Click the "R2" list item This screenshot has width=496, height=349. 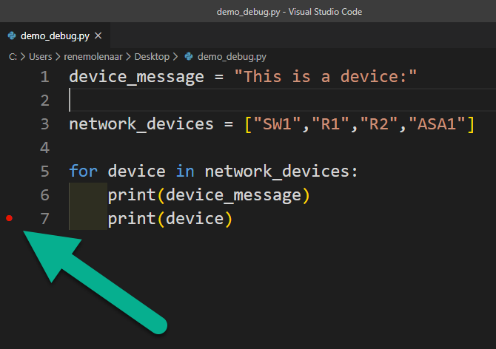(379, 123)
